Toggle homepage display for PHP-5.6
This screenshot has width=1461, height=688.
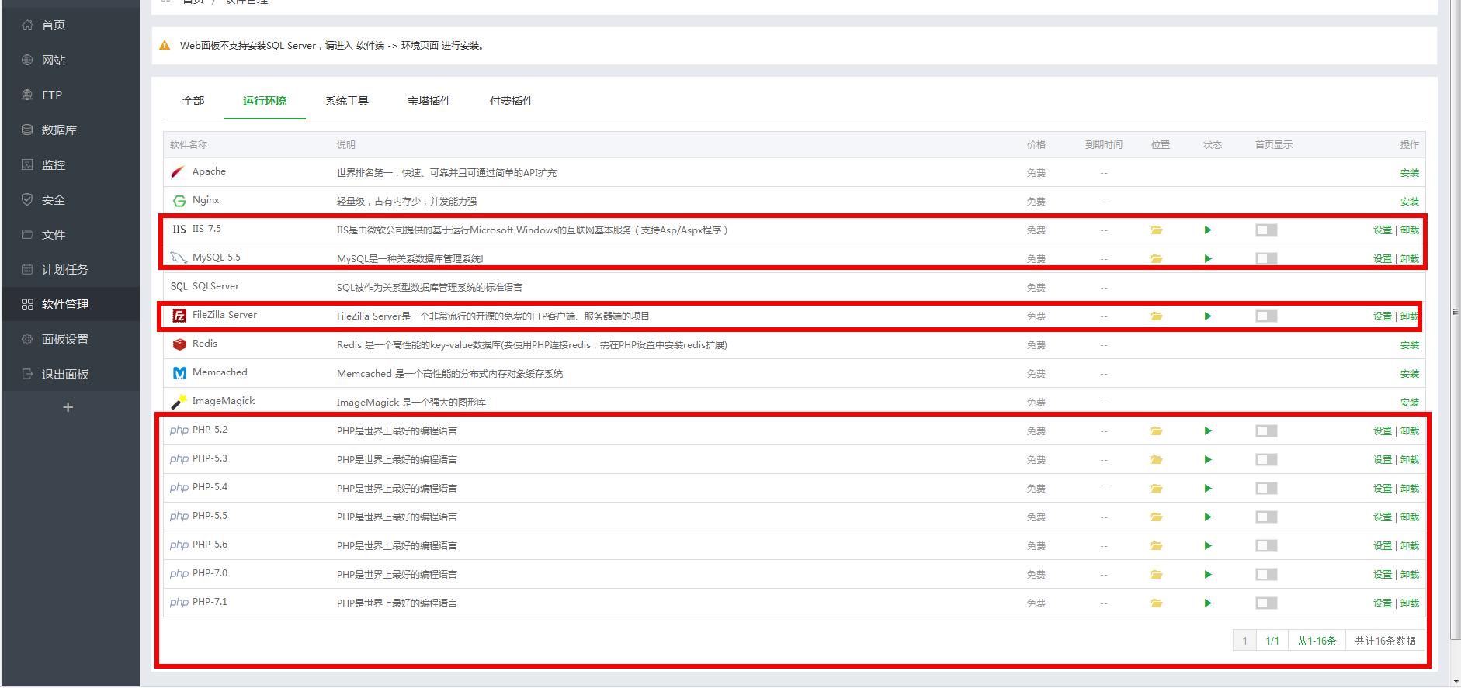(x=1266, y=546)
